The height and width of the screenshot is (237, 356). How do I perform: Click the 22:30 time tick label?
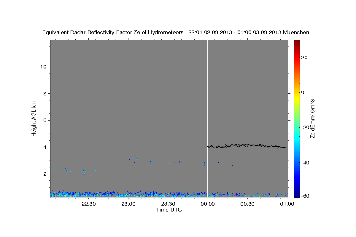[88, 204]
